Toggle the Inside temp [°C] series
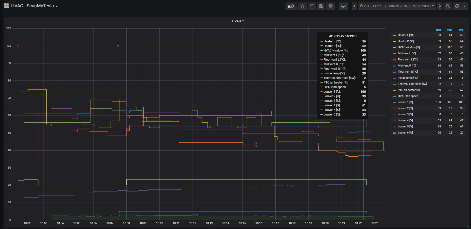 pos(408,78)
